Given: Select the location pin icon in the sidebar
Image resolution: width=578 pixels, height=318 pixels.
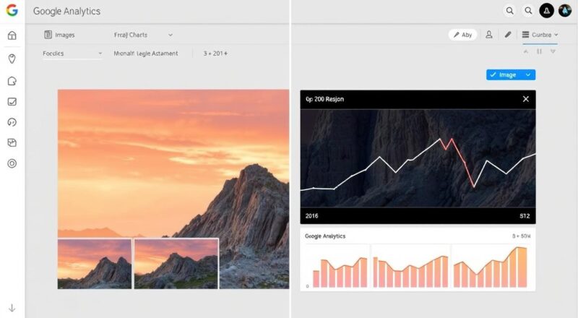Looking at the screenshot, I should point(12,59).
